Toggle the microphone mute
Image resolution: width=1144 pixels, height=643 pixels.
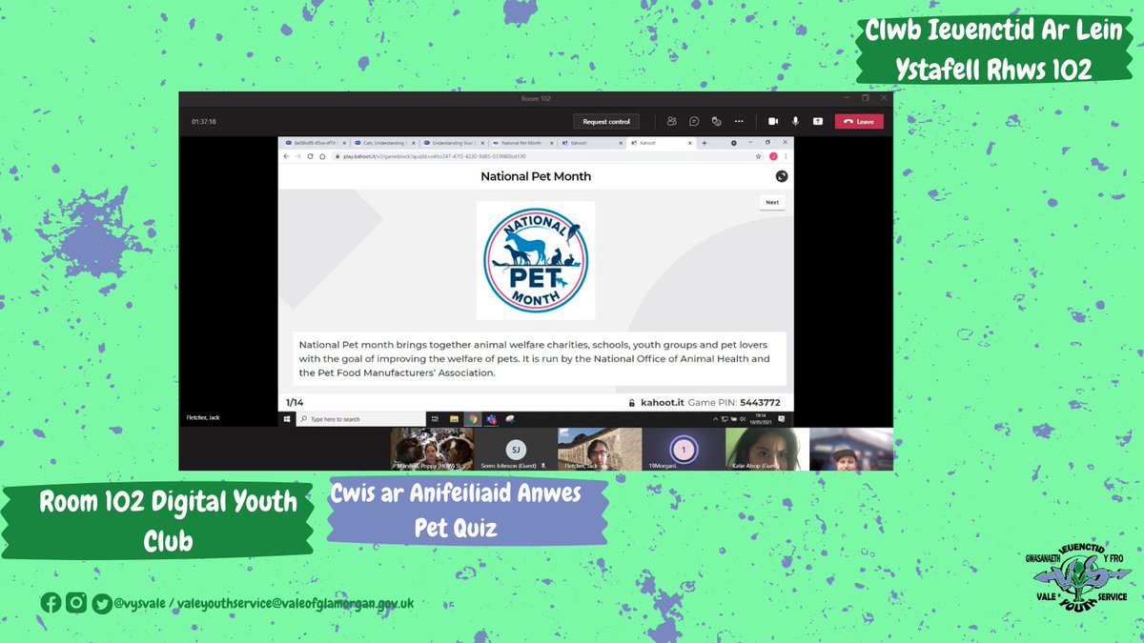pos(795,121)
